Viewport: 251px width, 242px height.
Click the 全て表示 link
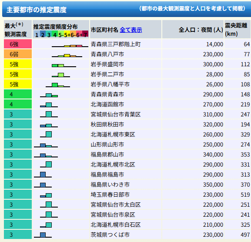(x=131, y=30)
